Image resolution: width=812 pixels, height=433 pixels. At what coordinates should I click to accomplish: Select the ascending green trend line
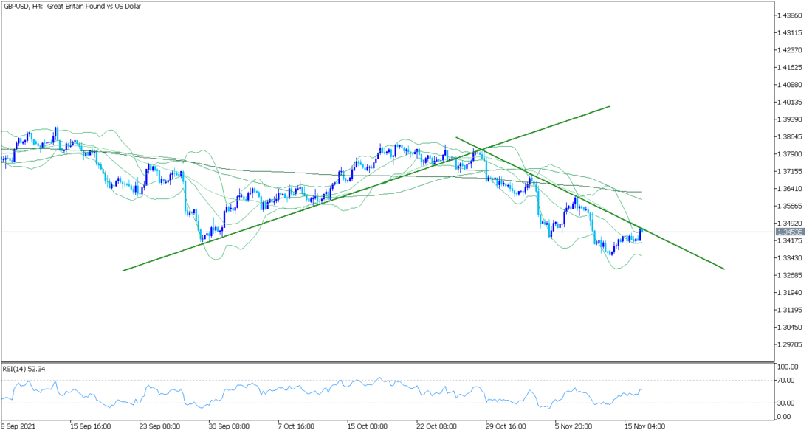365,188
